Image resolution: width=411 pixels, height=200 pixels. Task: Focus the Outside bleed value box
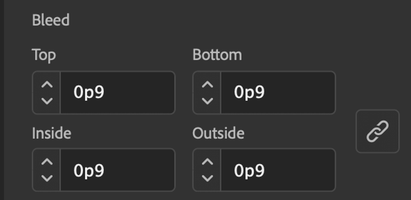tap(278, 170)
